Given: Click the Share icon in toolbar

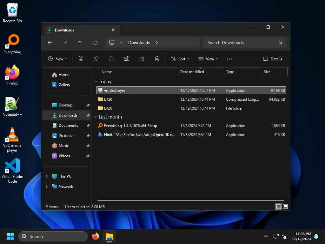Looking at the screenshot, I should click(x=142, y=59).
